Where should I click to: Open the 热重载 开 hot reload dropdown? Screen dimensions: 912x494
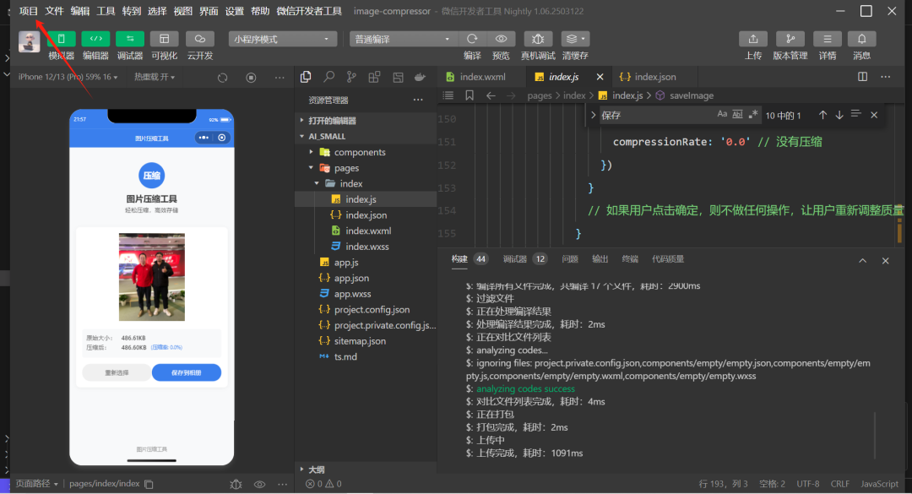pyautogui.click(x=155, y=77)
